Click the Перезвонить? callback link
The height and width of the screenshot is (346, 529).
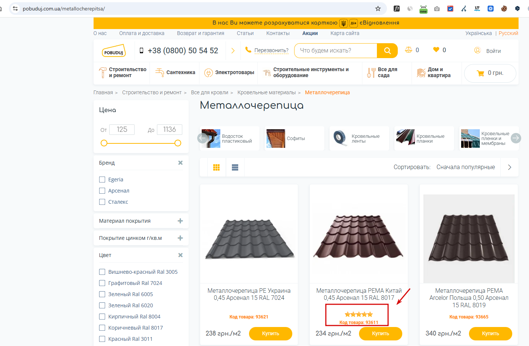[271, 51]
